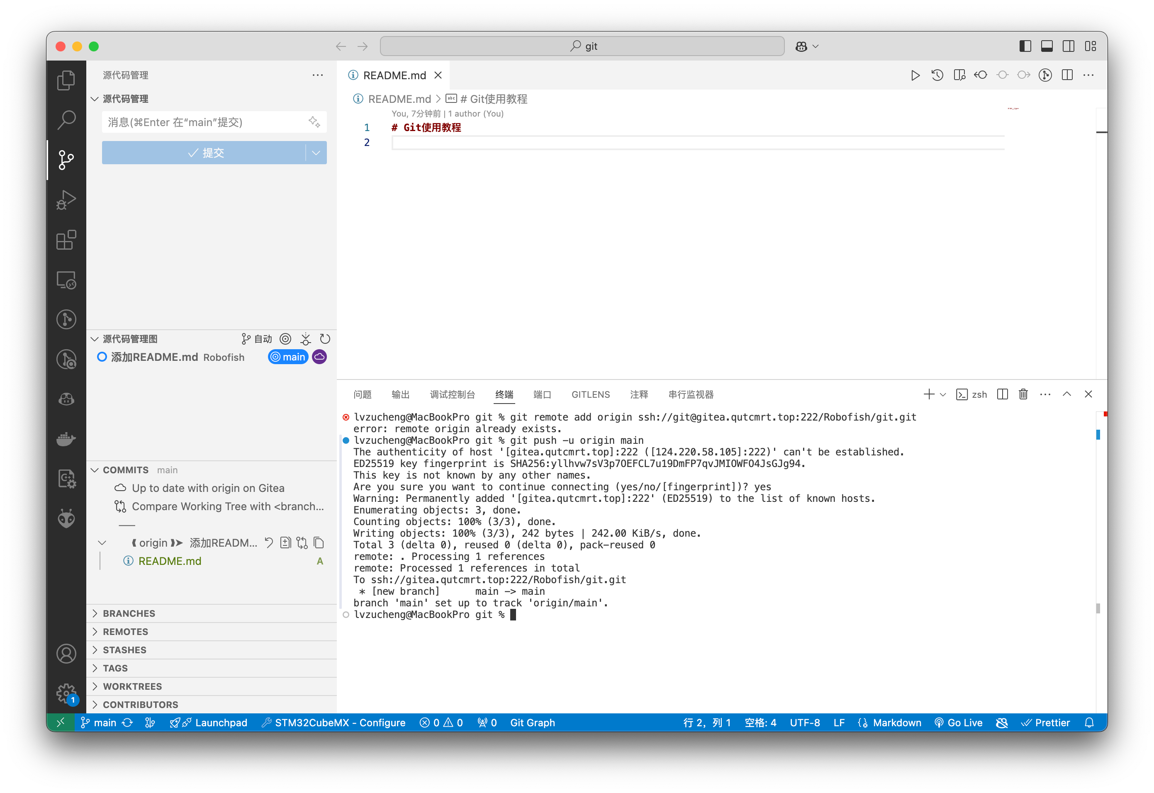The image size is (1154, 793).
Task: Focus the commit message input field
Action: (x=214, y=122)
